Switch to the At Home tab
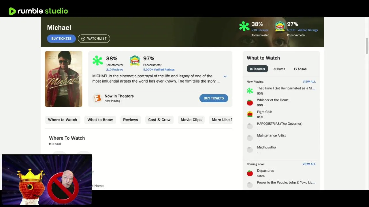The width and height of the screenshot is (369, 207). pyautogui.click(x=279, y=69)
